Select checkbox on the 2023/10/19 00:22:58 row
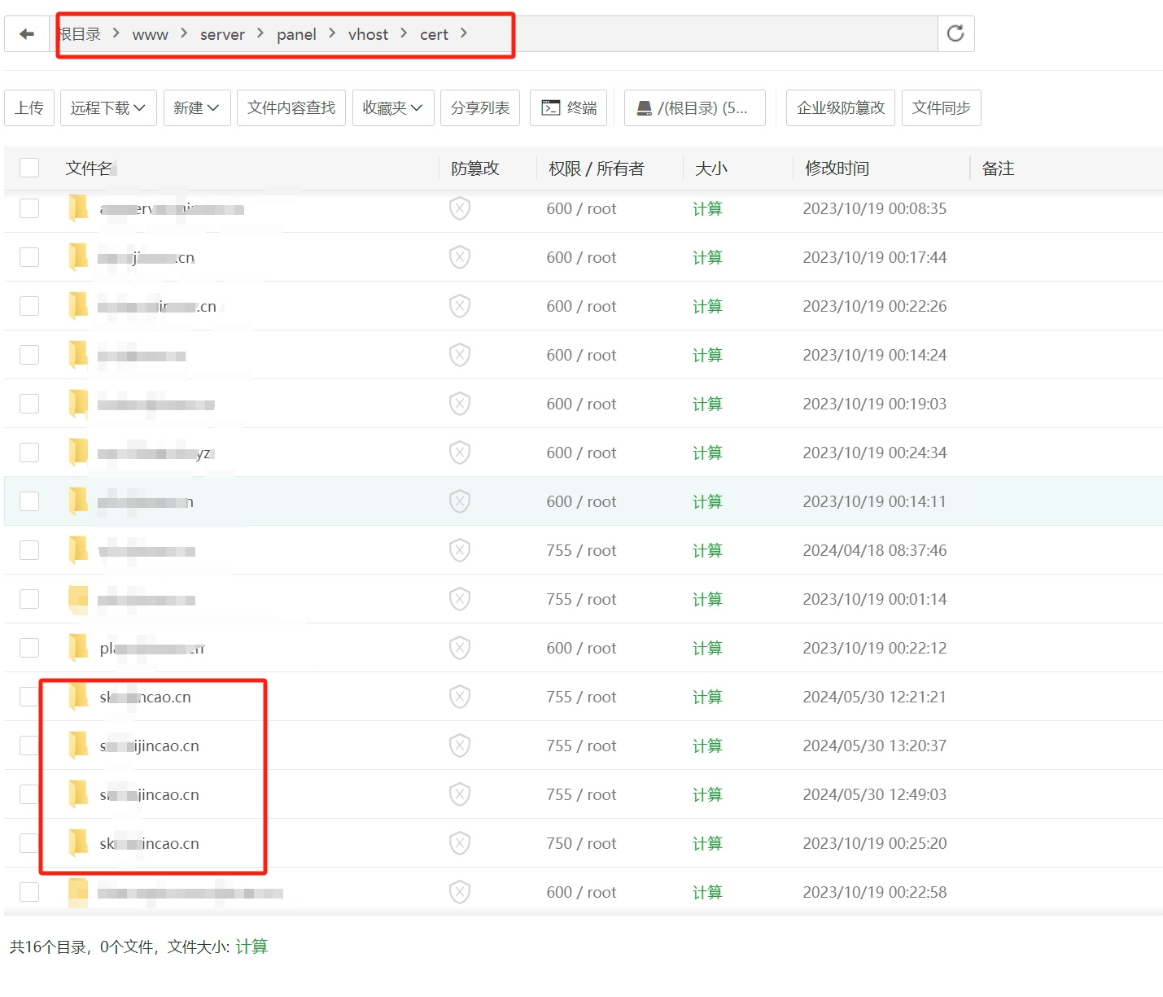 [x=29, y=892]
